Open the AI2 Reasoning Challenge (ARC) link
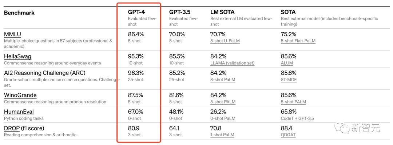This screenshot has height=145, width=393. 45,73
